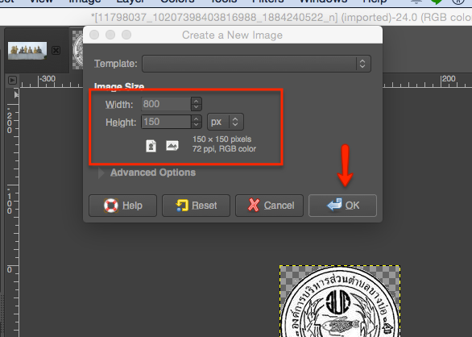472x337 pixels.
Task: Click the Width decrement arrow
Action: [x=197, y=107]
